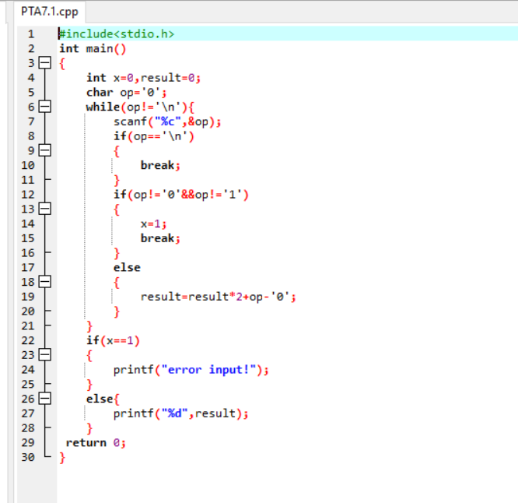Viewport: 518px width, 503px height.
Task: Click the 'else' keyword on line 17
Action: (127, 267)
